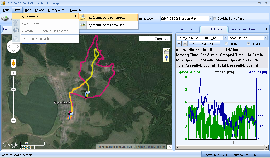Click the 'Total Ascent(+): 683(m)' text
This screenshot has width=270, height=158.
[x=195, y=65]
